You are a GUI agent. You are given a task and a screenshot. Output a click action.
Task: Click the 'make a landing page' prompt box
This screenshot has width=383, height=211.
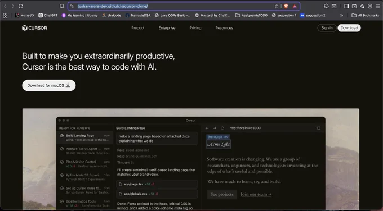(x=157, y=139)
